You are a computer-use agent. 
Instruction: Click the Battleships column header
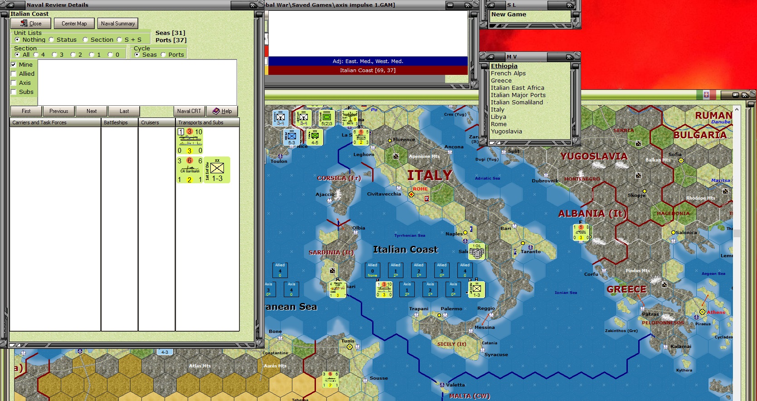(120, 122)
